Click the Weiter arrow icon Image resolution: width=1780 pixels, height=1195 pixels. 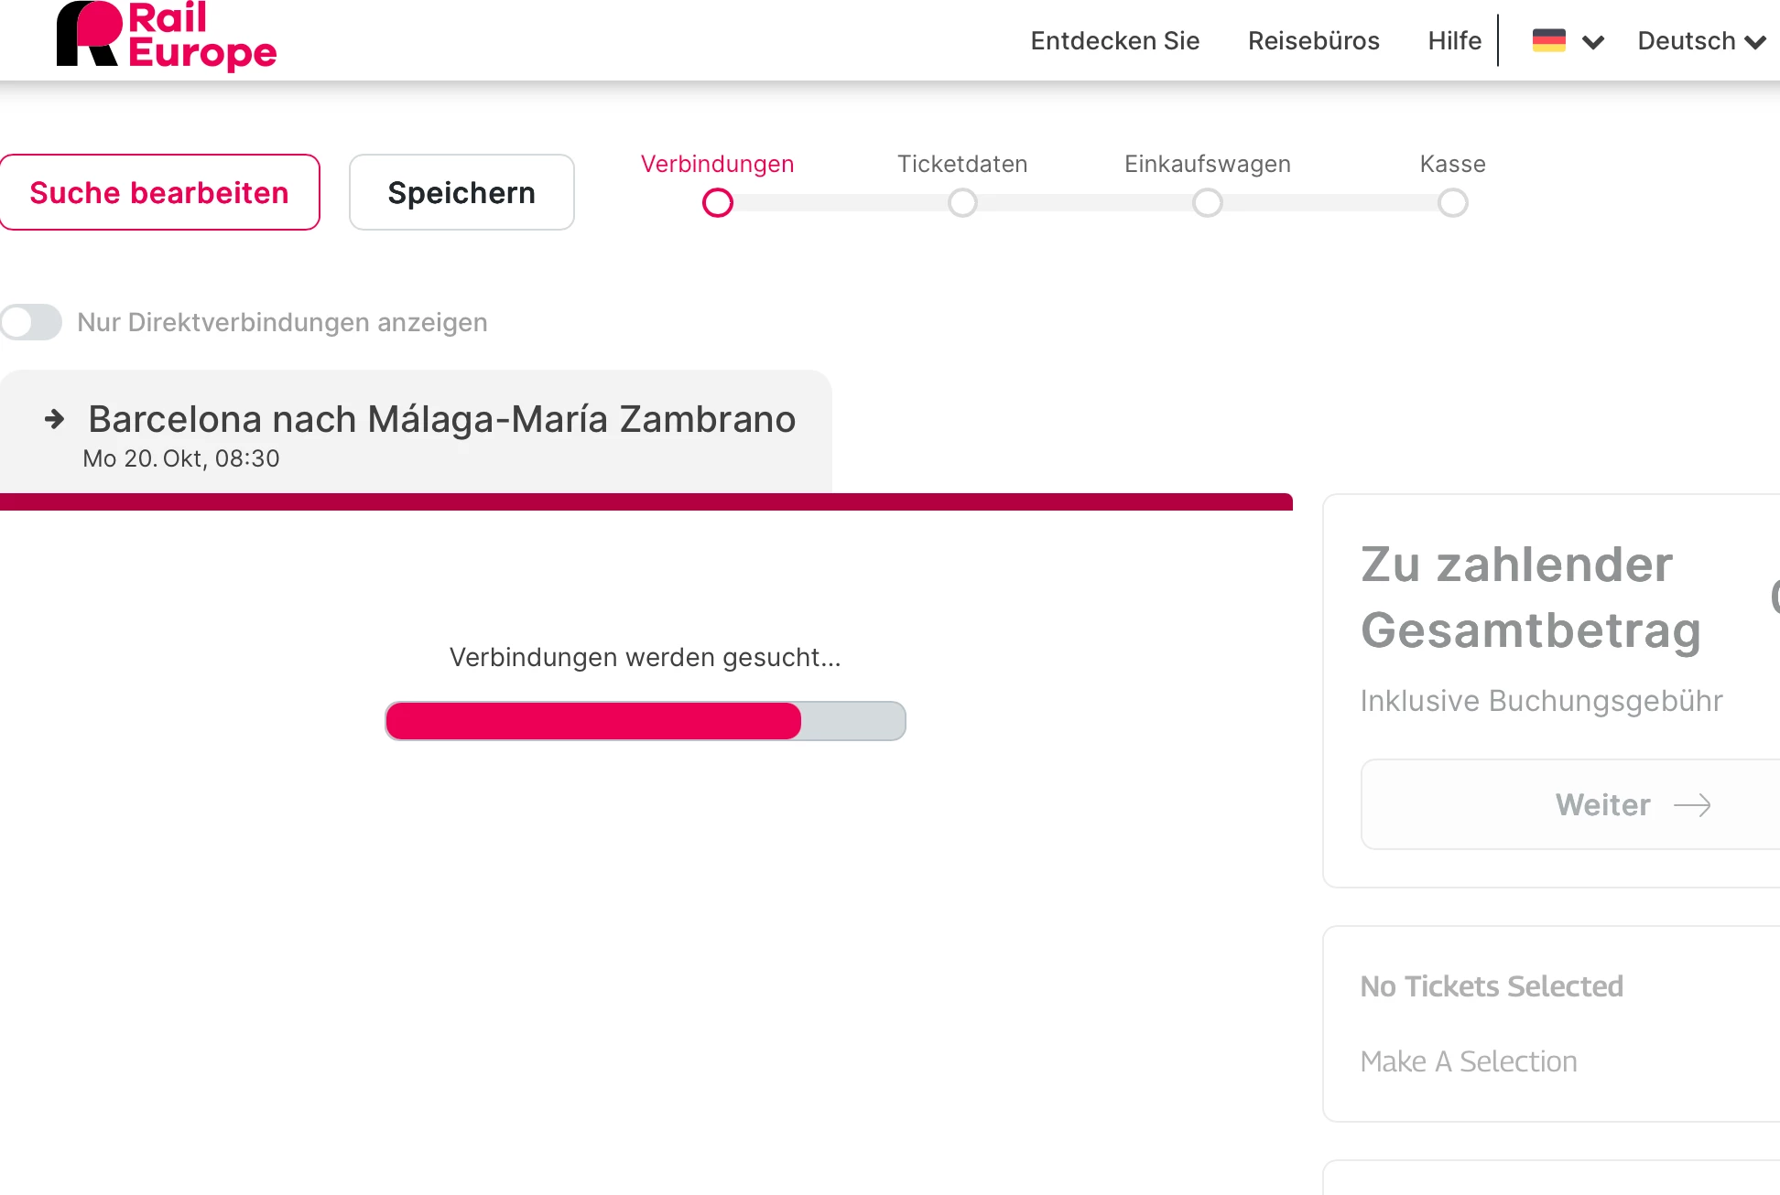pyautogui.click(x=1692, y=805)
